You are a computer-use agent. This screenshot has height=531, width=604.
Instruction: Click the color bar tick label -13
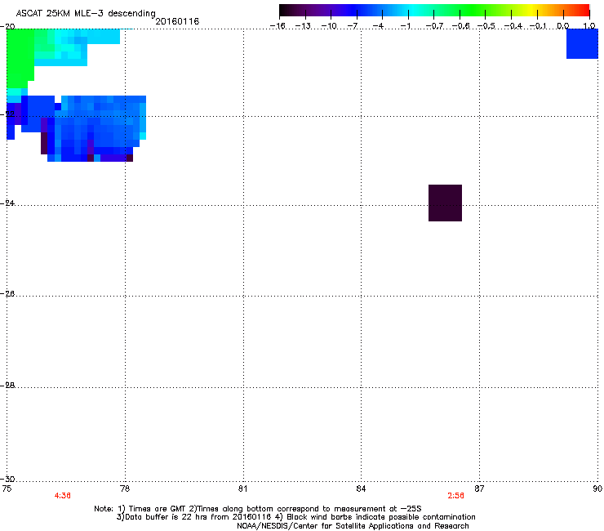[303, 26]
